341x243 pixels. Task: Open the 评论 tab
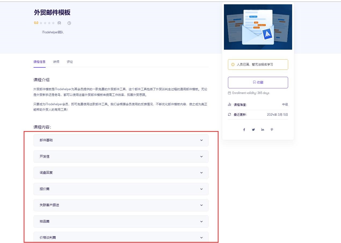click(70, 62)
